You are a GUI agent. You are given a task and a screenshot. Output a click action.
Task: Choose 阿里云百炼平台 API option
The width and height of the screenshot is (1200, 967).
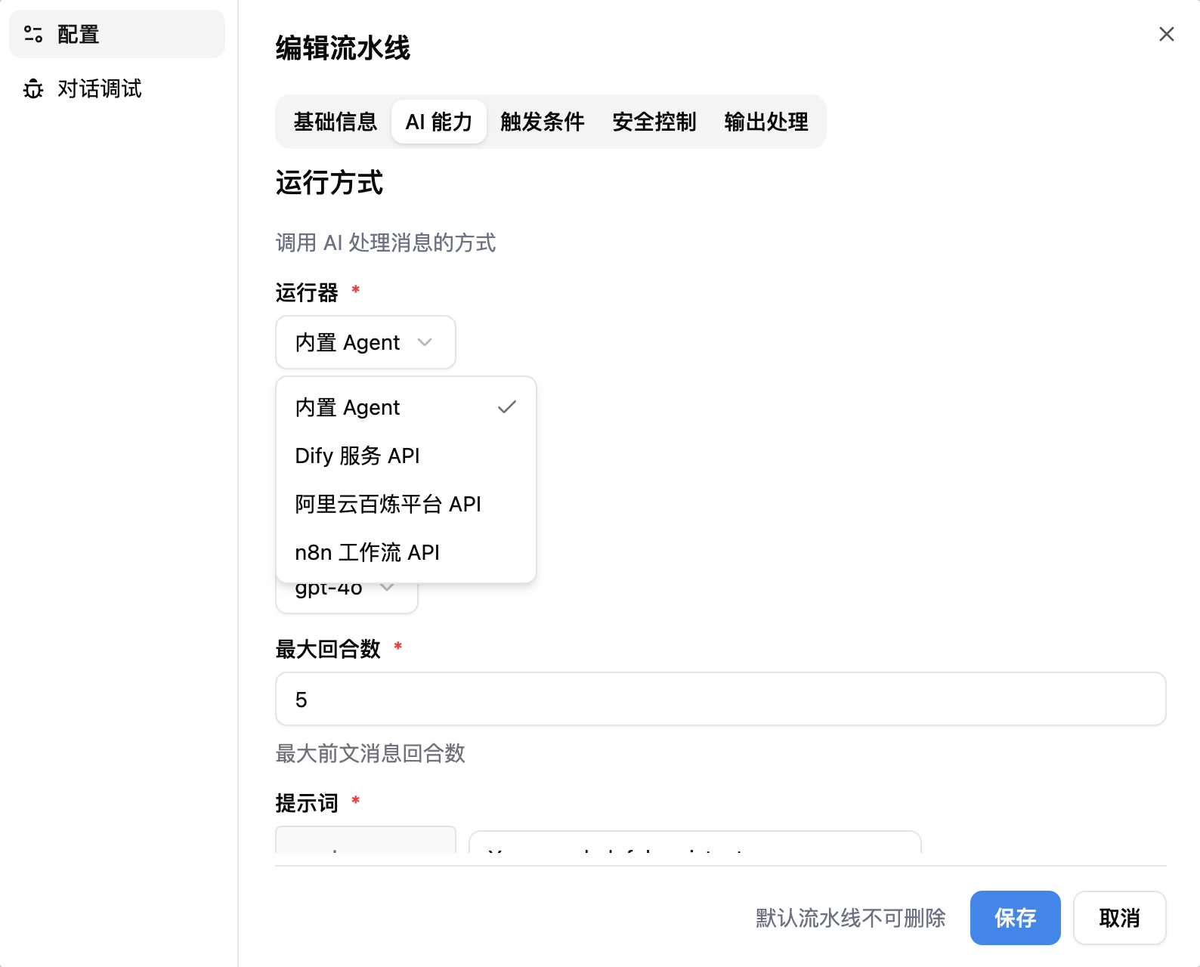coord(388,504)
